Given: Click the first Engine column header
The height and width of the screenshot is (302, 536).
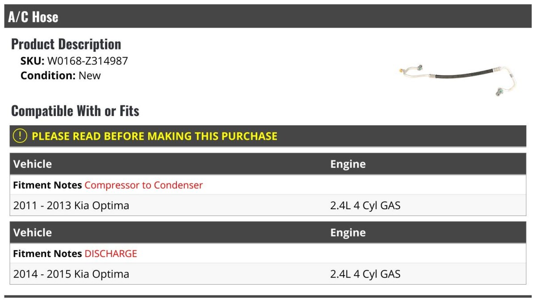Looking at the screenshot, I should point(348,164).
